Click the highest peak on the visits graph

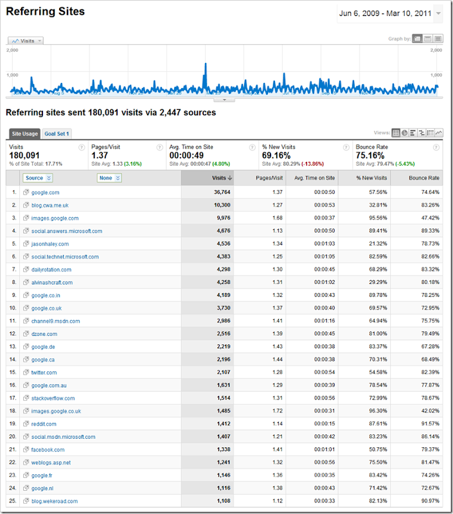point(206,64)
